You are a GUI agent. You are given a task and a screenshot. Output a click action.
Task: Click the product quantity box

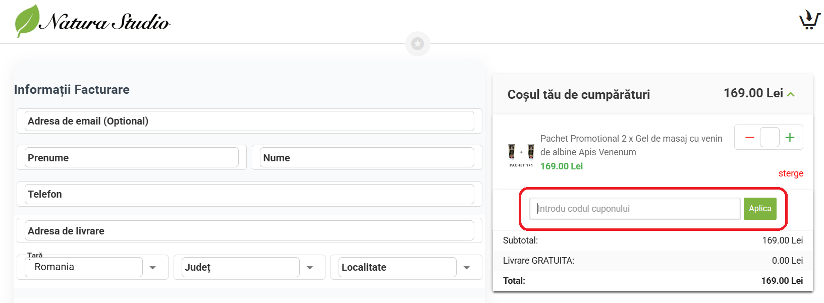point(770,138)
